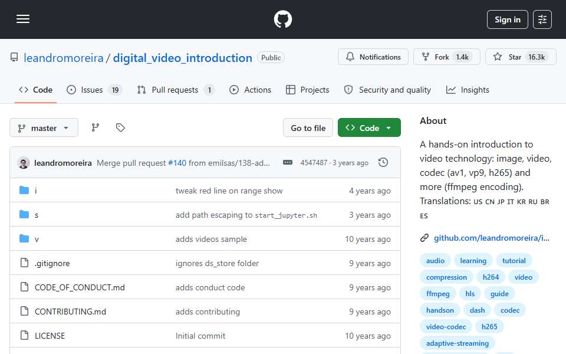View branches via the branch icon
This screenshot has width=566, height=354.
point(96,127)
